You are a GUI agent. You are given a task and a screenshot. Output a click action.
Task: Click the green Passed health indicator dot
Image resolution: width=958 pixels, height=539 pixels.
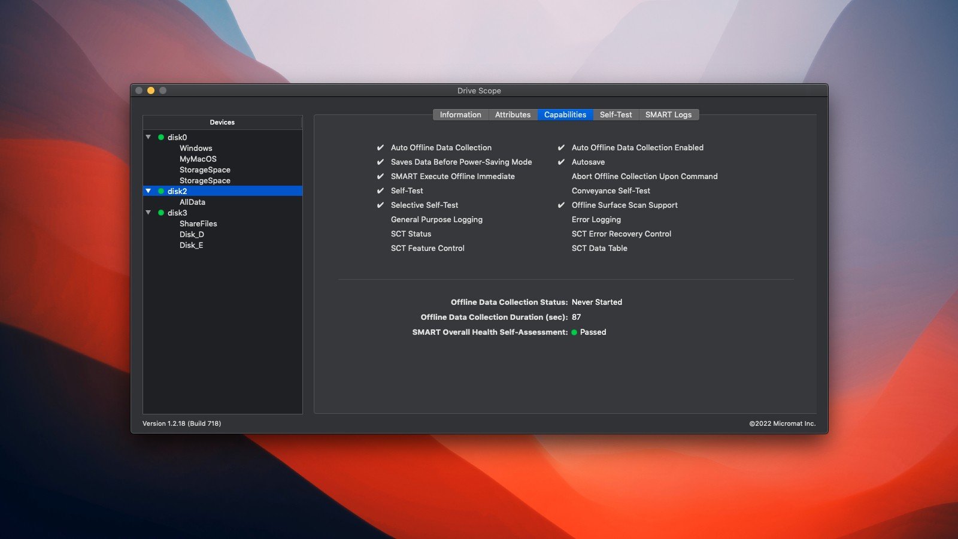[574, 332]
